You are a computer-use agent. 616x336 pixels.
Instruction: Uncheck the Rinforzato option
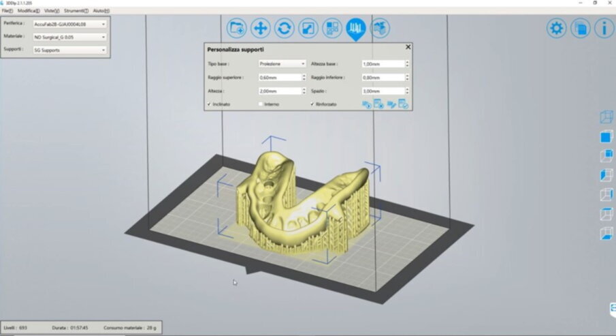pyautogui.click(x=312, y=104)
